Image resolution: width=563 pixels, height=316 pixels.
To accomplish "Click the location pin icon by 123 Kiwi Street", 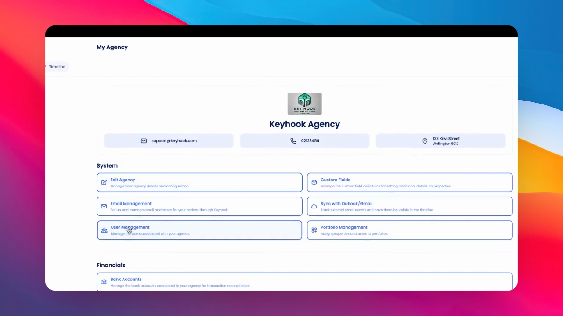I will coord(425,141).
